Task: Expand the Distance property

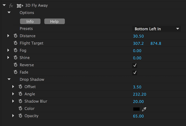Action: [9, 36]
